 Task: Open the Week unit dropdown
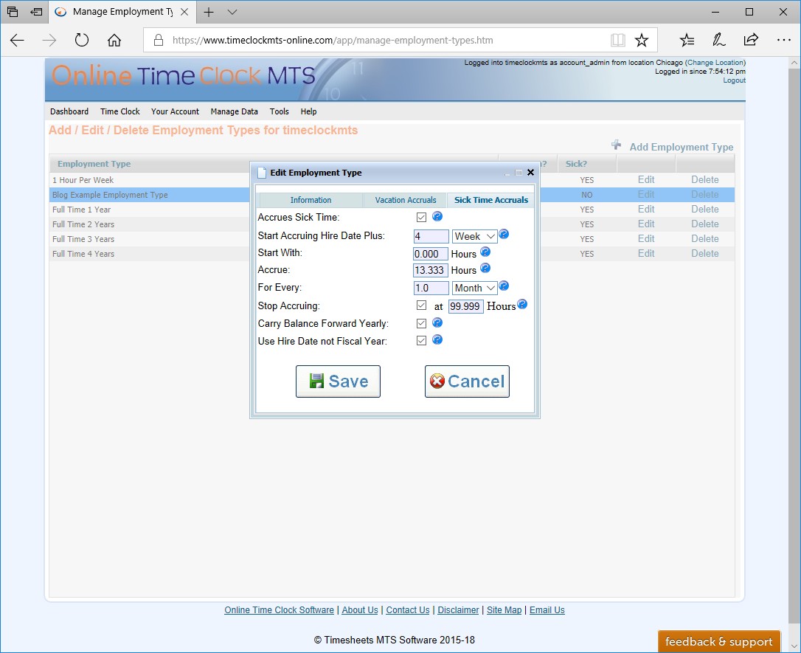coord(474,237)
